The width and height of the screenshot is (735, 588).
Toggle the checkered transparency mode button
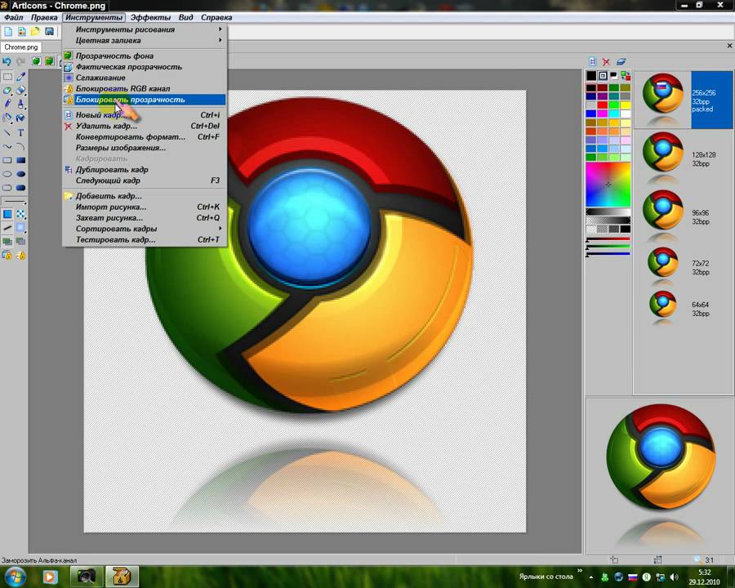20,214
